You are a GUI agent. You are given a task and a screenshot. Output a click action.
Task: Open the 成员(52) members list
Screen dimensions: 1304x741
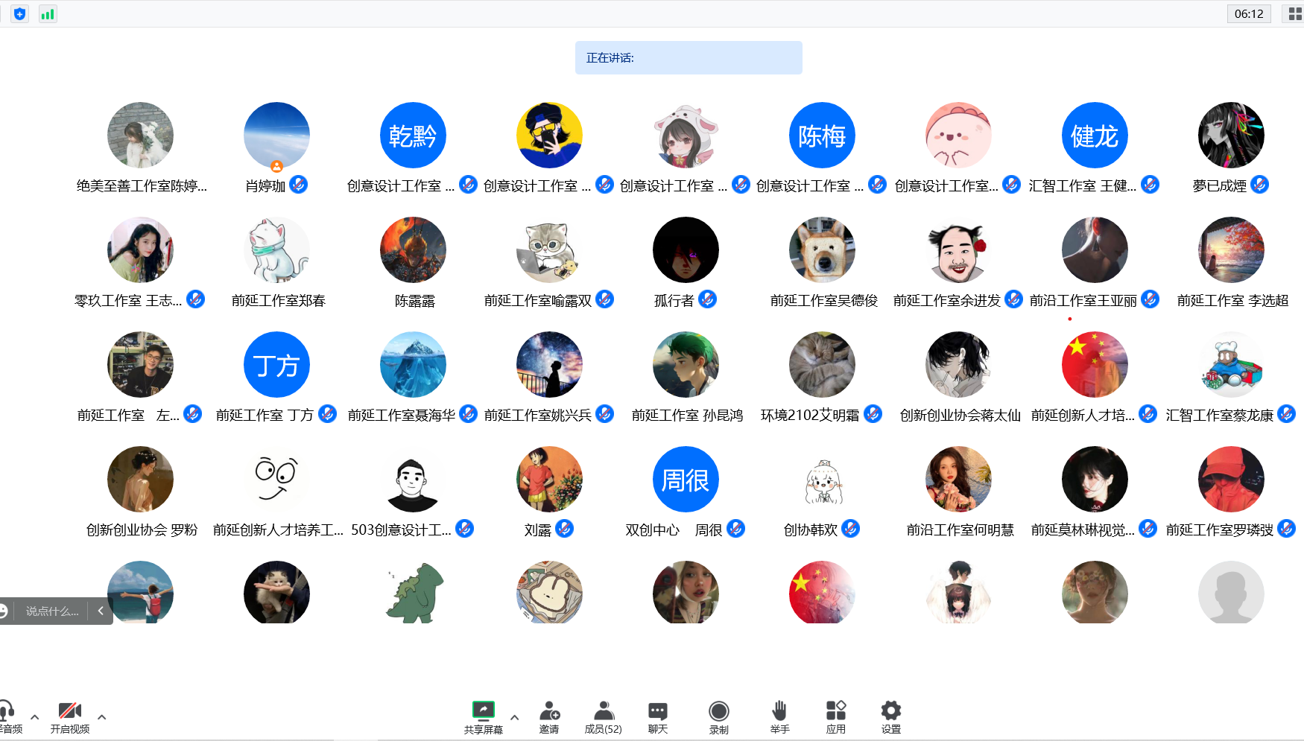(603, 710)
